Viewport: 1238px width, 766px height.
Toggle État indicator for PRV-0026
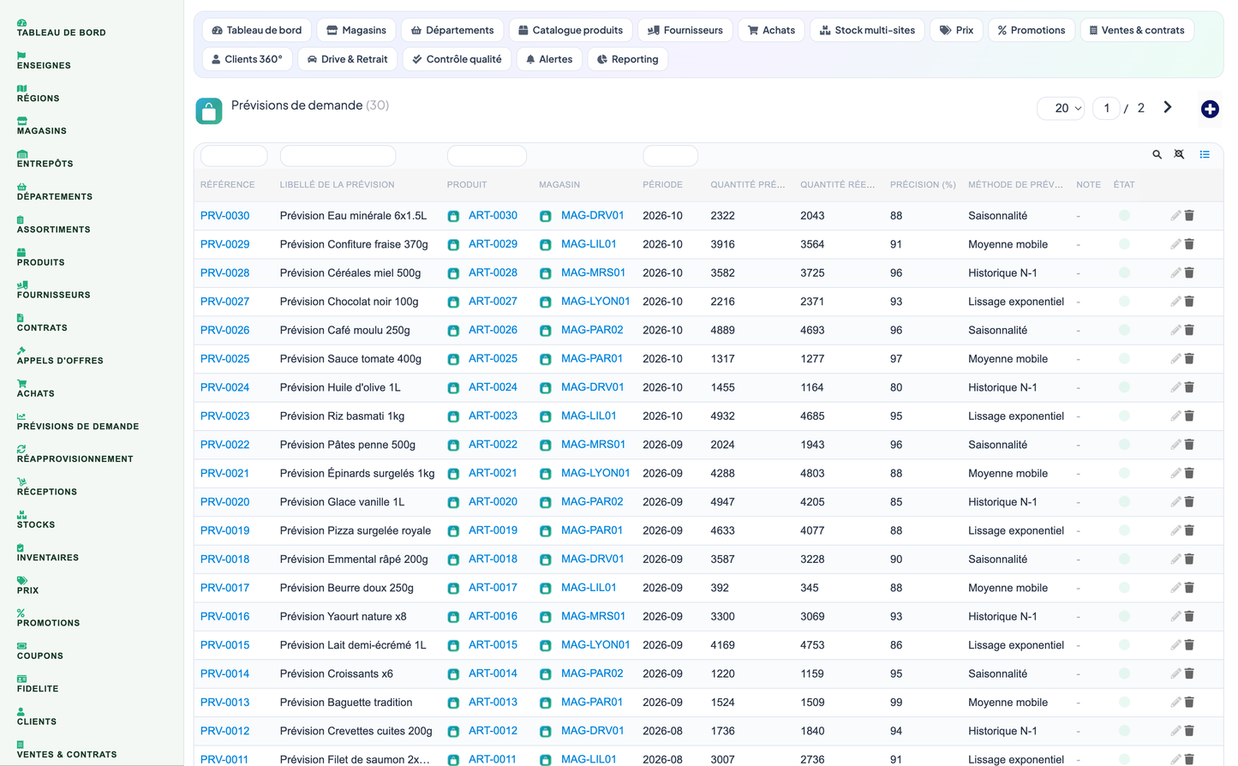point(1124,330)
